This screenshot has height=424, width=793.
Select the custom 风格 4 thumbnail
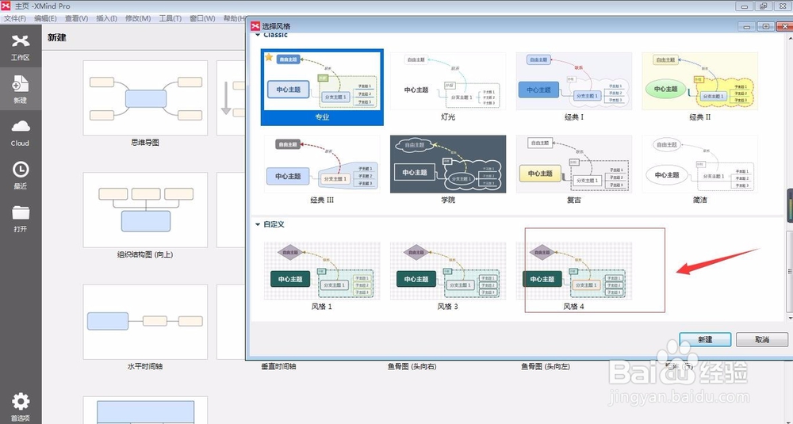point(573,270)
